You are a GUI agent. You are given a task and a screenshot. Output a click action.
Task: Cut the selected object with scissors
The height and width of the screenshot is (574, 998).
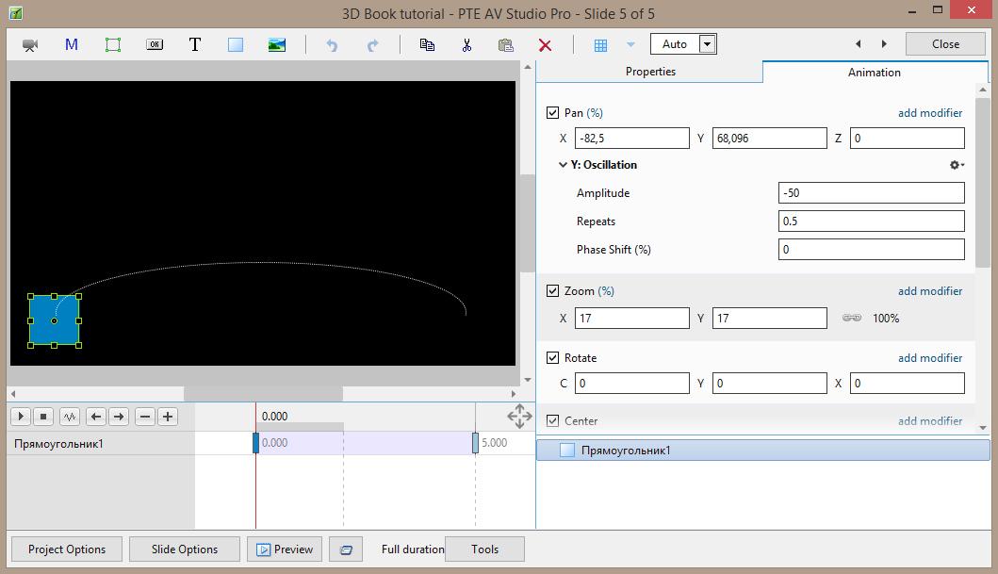click(x=466, y=44)
